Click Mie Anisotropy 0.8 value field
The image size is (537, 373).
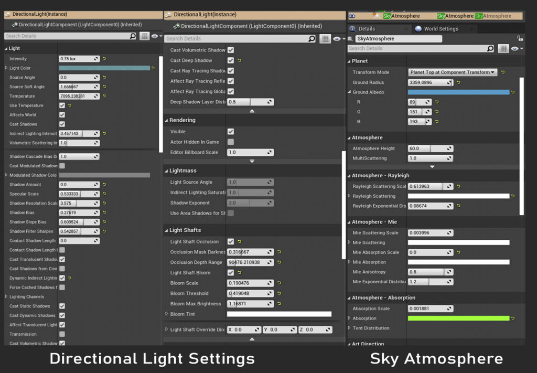(x=431, y=272)
